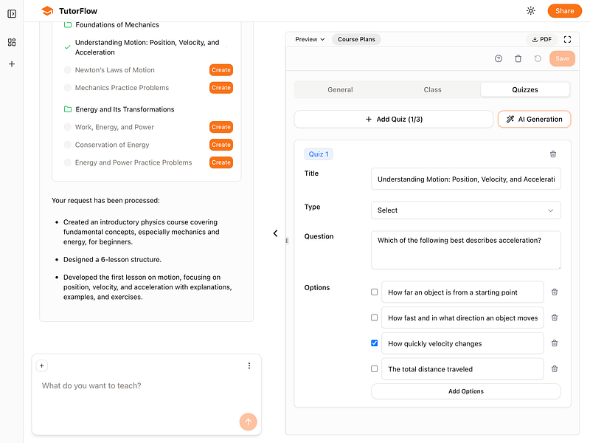Click the AI Generation button
The width and height of the screenshot is (590, 443).
pos(534,119)
